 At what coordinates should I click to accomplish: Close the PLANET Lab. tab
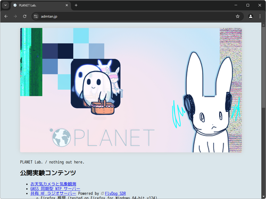pyautogui.click(x=66, y=5)
